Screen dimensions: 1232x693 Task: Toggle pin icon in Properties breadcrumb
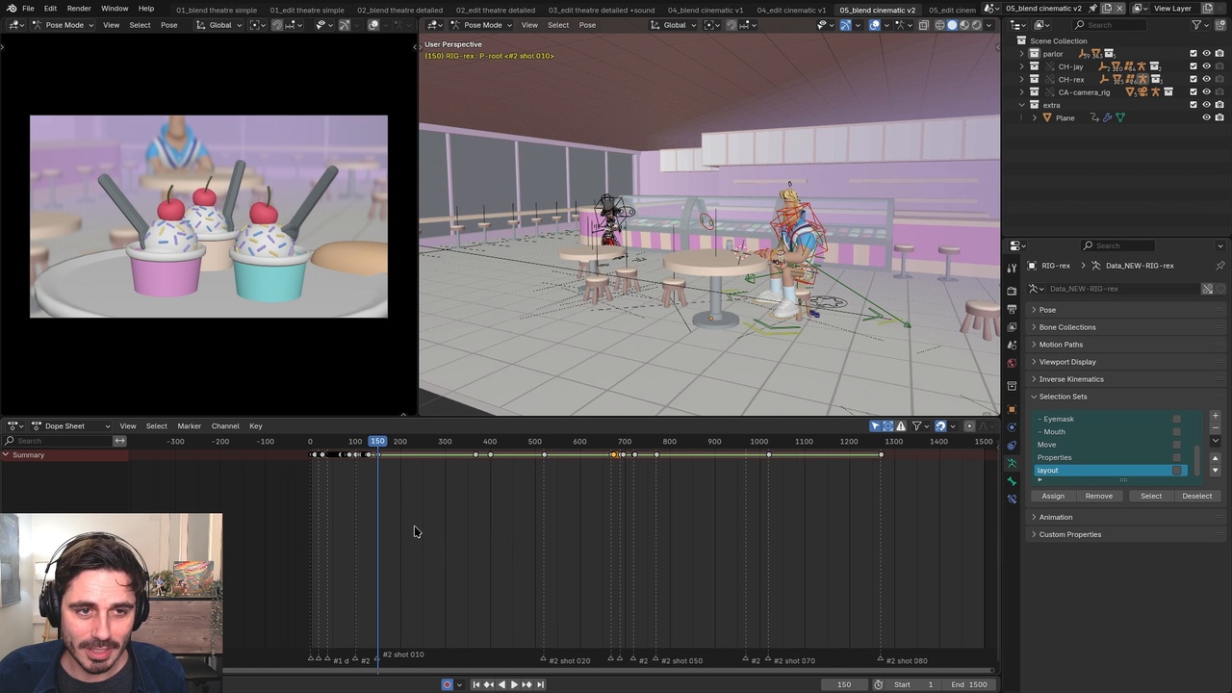coord(1219,266)
